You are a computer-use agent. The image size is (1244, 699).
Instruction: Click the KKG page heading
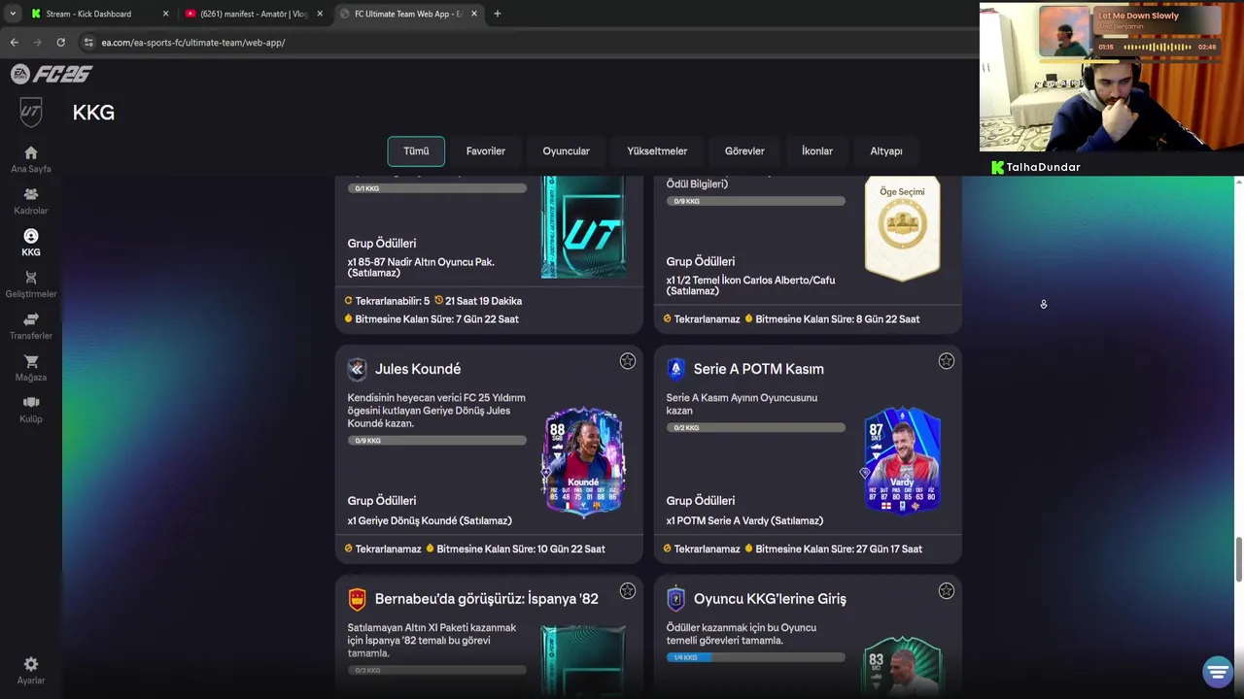pyautogui.click(x=93, y=113)
